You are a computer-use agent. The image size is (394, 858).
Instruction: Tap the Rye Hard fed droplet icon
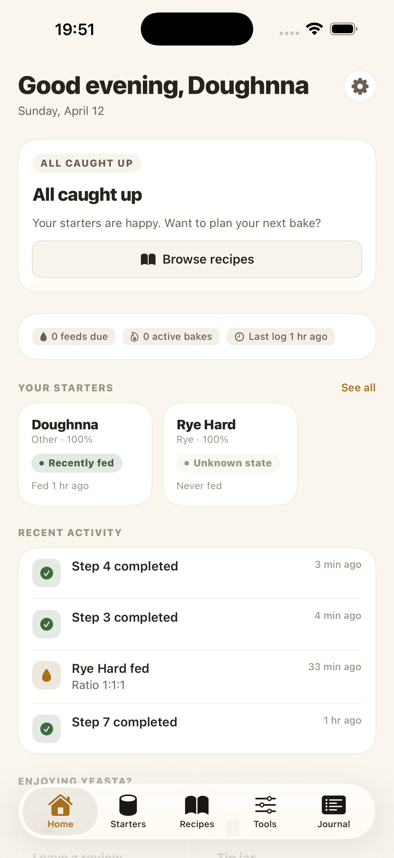point(47,675)
